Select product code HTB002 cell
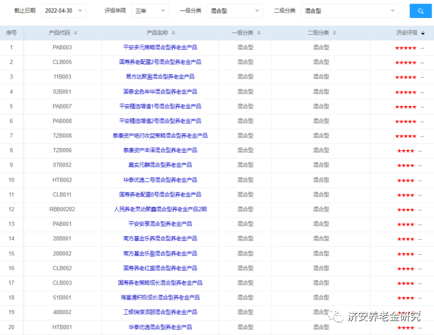434x335 pixels. (62, 180)
